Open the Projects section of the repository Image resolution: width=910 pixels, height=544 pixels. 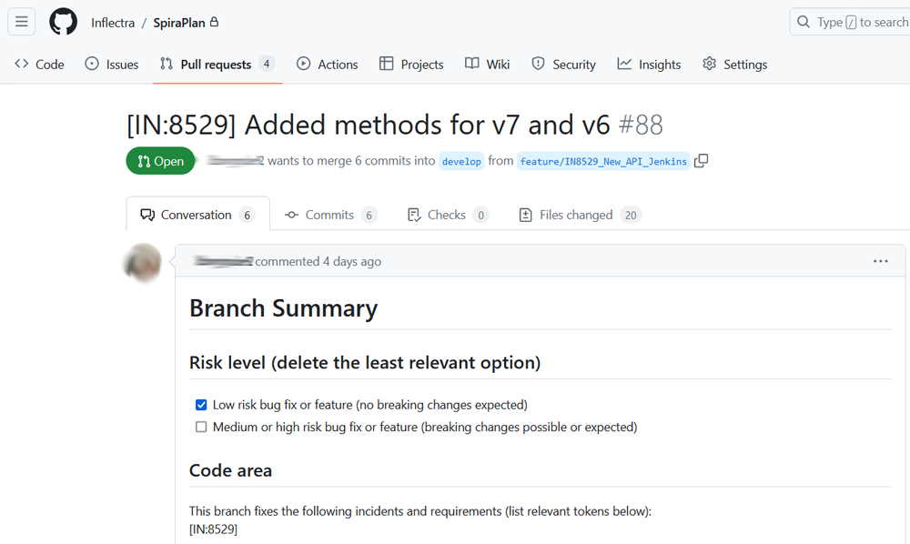click(410, 64)
